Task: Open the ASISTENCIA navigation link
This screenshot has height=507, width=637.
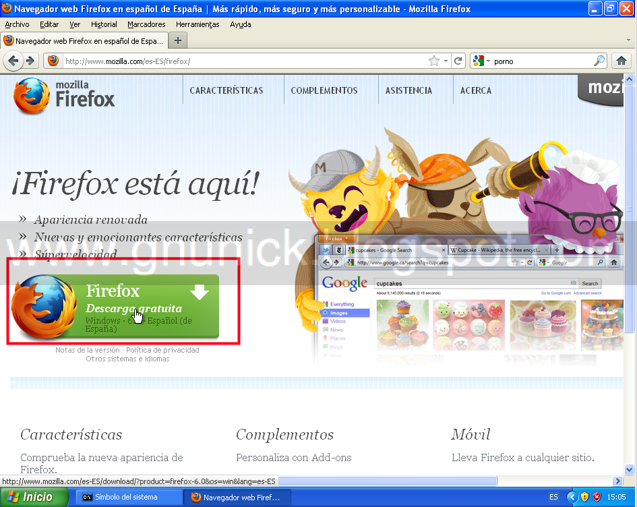Action: [x=408, y=90]
